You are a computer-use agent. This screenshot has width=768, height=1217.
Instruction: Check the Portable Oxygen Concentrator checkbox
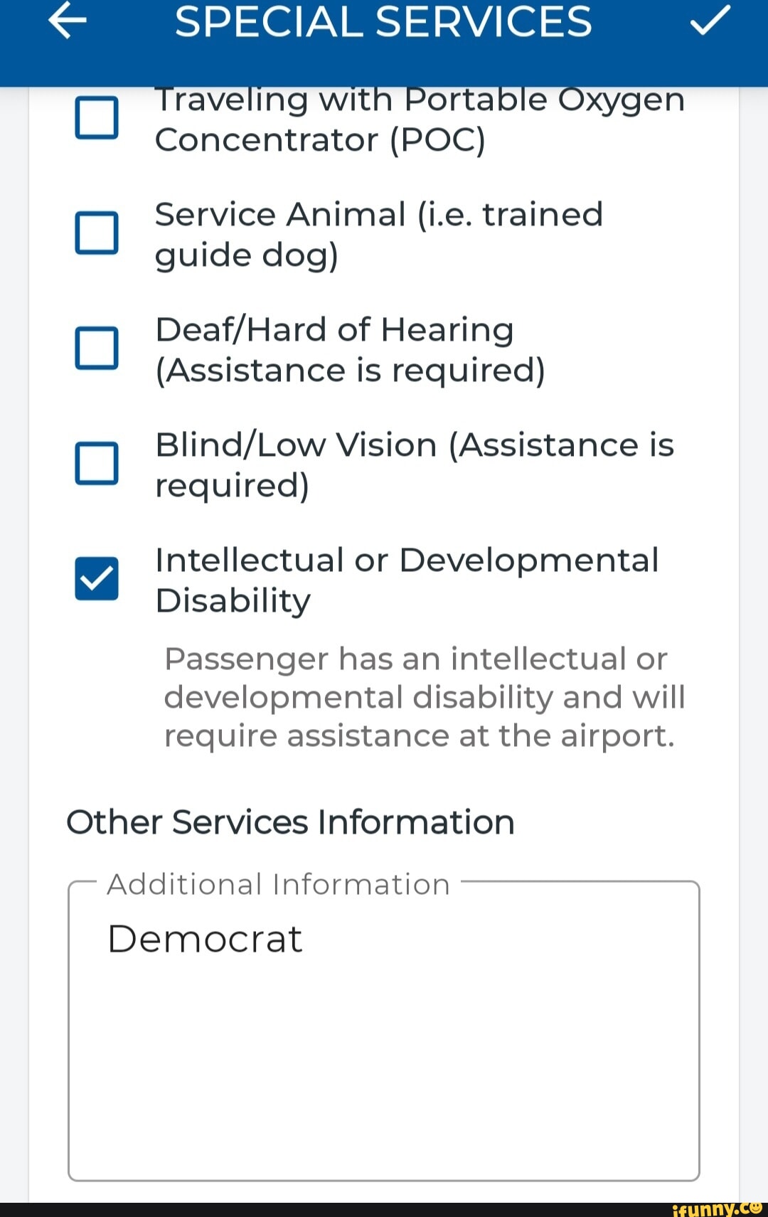97,117
